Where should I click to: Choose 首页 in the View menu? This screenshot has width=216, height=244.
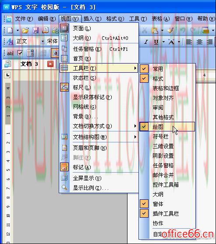99,59
